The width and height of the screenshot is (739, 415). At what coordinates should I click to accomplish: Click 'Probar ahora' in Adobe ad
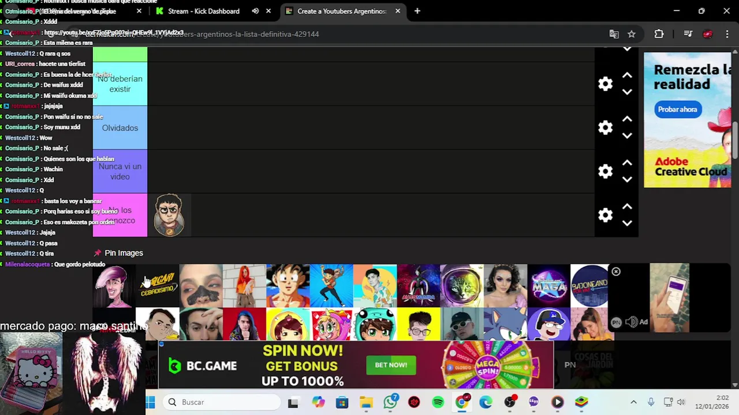tap(678, 110)
